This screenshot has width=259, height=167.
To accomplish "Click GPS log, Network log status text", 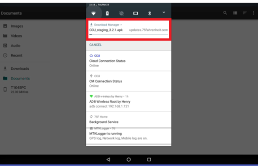I will tap(118, 138).
